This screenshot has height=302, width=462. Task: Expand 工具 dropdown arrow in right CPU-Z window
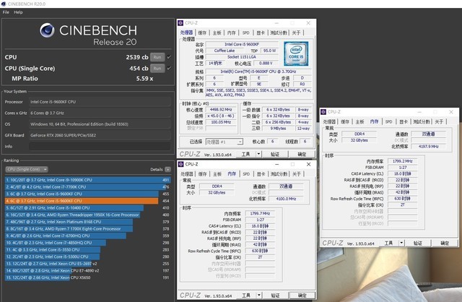(401, 243)
